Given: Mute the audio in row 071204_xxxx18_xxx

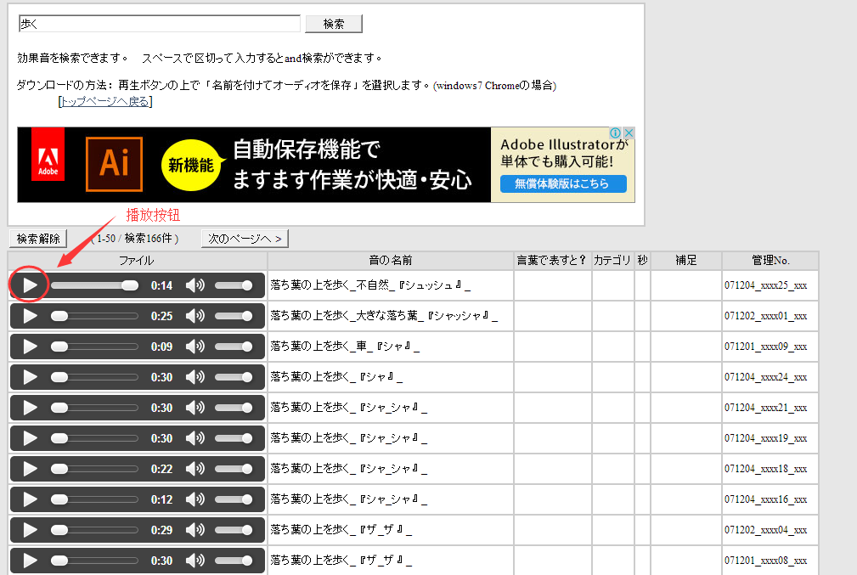Looking at the screenshot, I should point(195,469).
